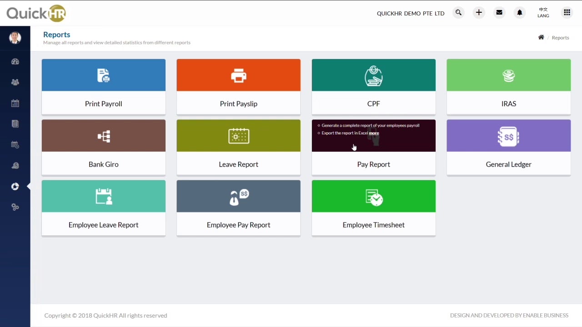The image size is (582, 327).
Task: Switch language using LANG button
Action: point(543,13)
